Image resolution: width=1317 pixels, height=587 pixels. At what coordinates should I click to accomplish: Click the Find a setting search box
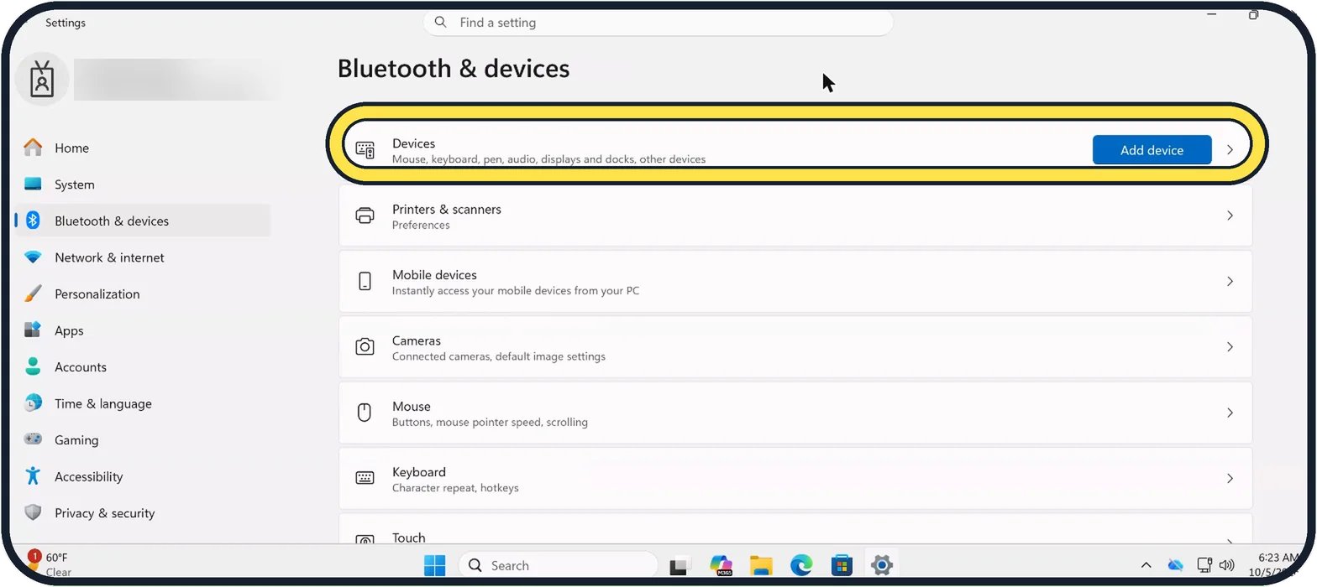(658, 23)
